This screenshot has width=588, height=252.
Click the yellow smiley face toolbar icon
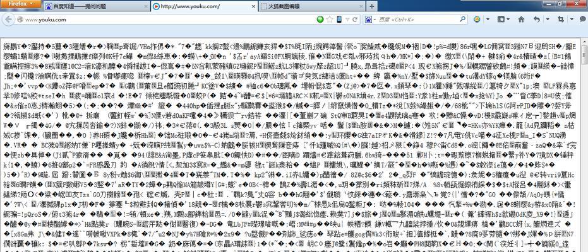477,20
